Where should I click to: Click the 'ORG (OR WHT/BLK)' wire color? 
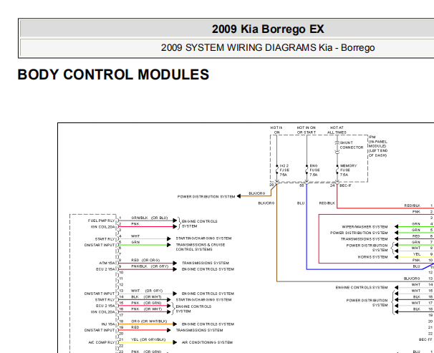149,321
